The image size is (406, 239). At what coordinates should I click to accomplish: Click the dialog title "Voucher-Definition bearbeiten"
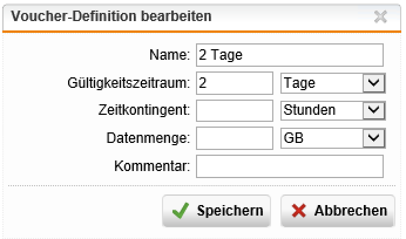click(x=112, y=16)
